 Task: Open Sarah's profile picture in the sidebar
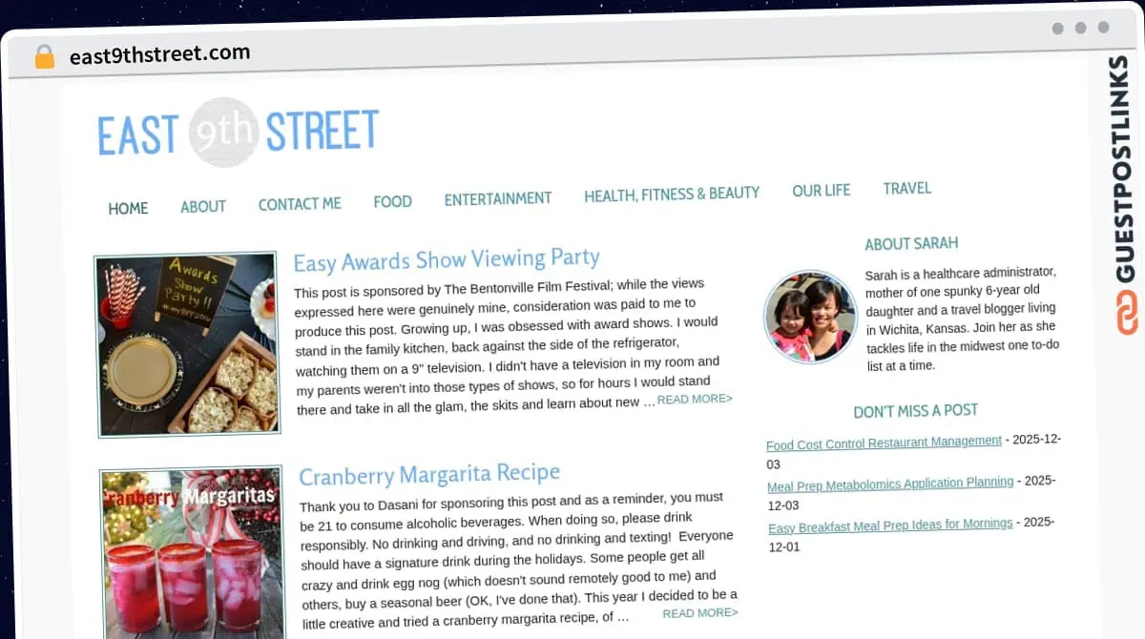pyautogui.click(x=810, y=317)
